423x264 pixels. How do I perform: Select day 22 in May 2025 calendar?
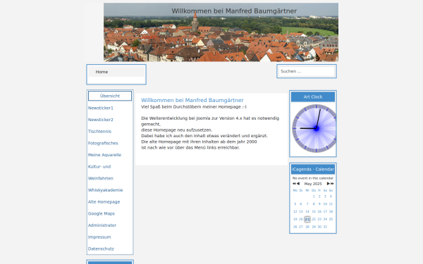[314, 219]
